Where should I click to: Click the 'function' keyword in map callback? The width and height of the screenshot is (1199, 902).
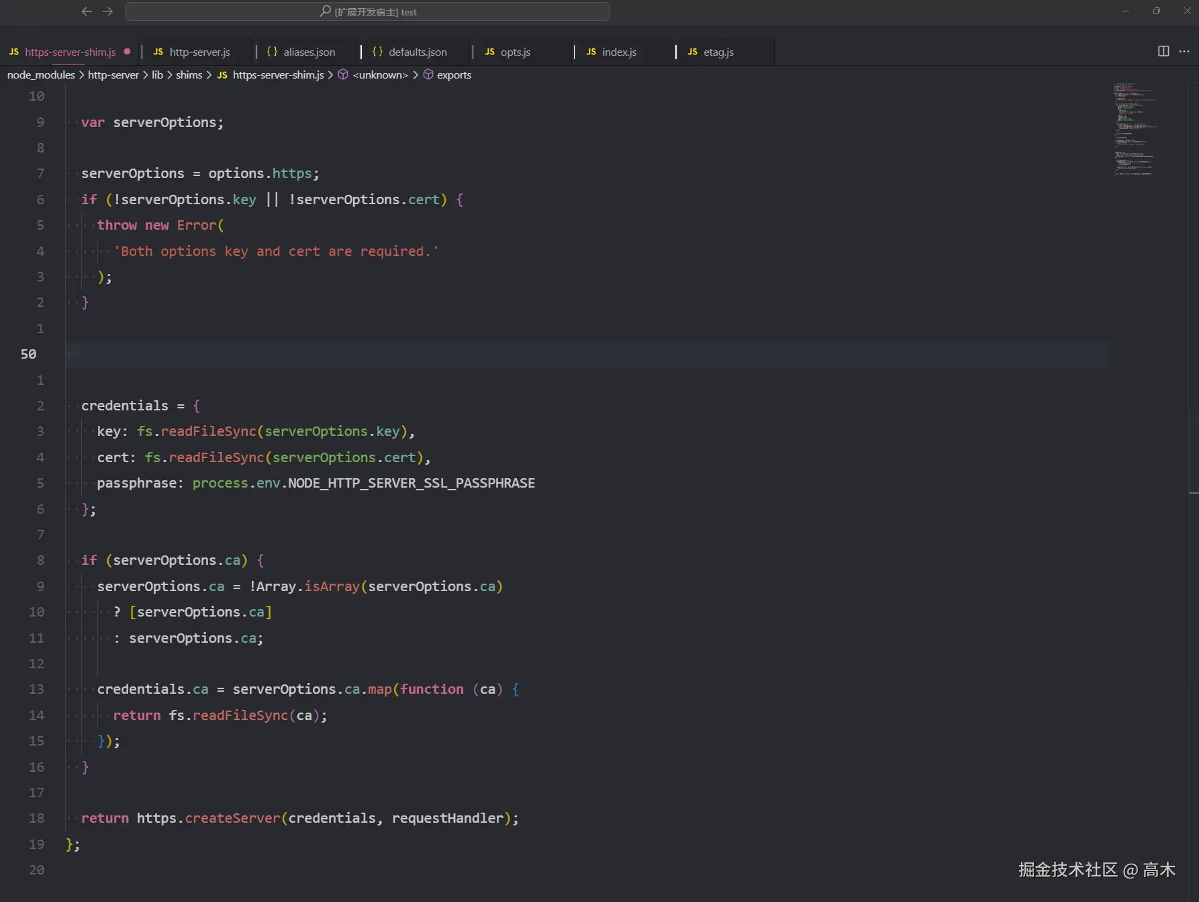432,689
